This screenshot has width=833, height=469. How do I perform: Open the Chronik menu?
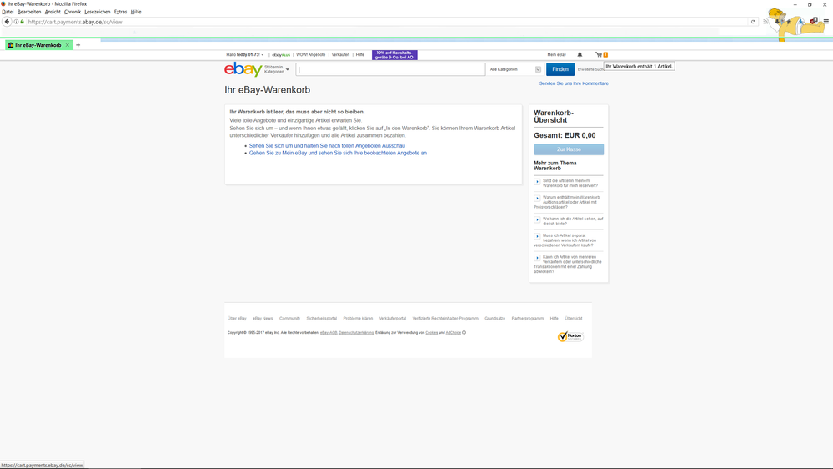click(x=73, y=12)
